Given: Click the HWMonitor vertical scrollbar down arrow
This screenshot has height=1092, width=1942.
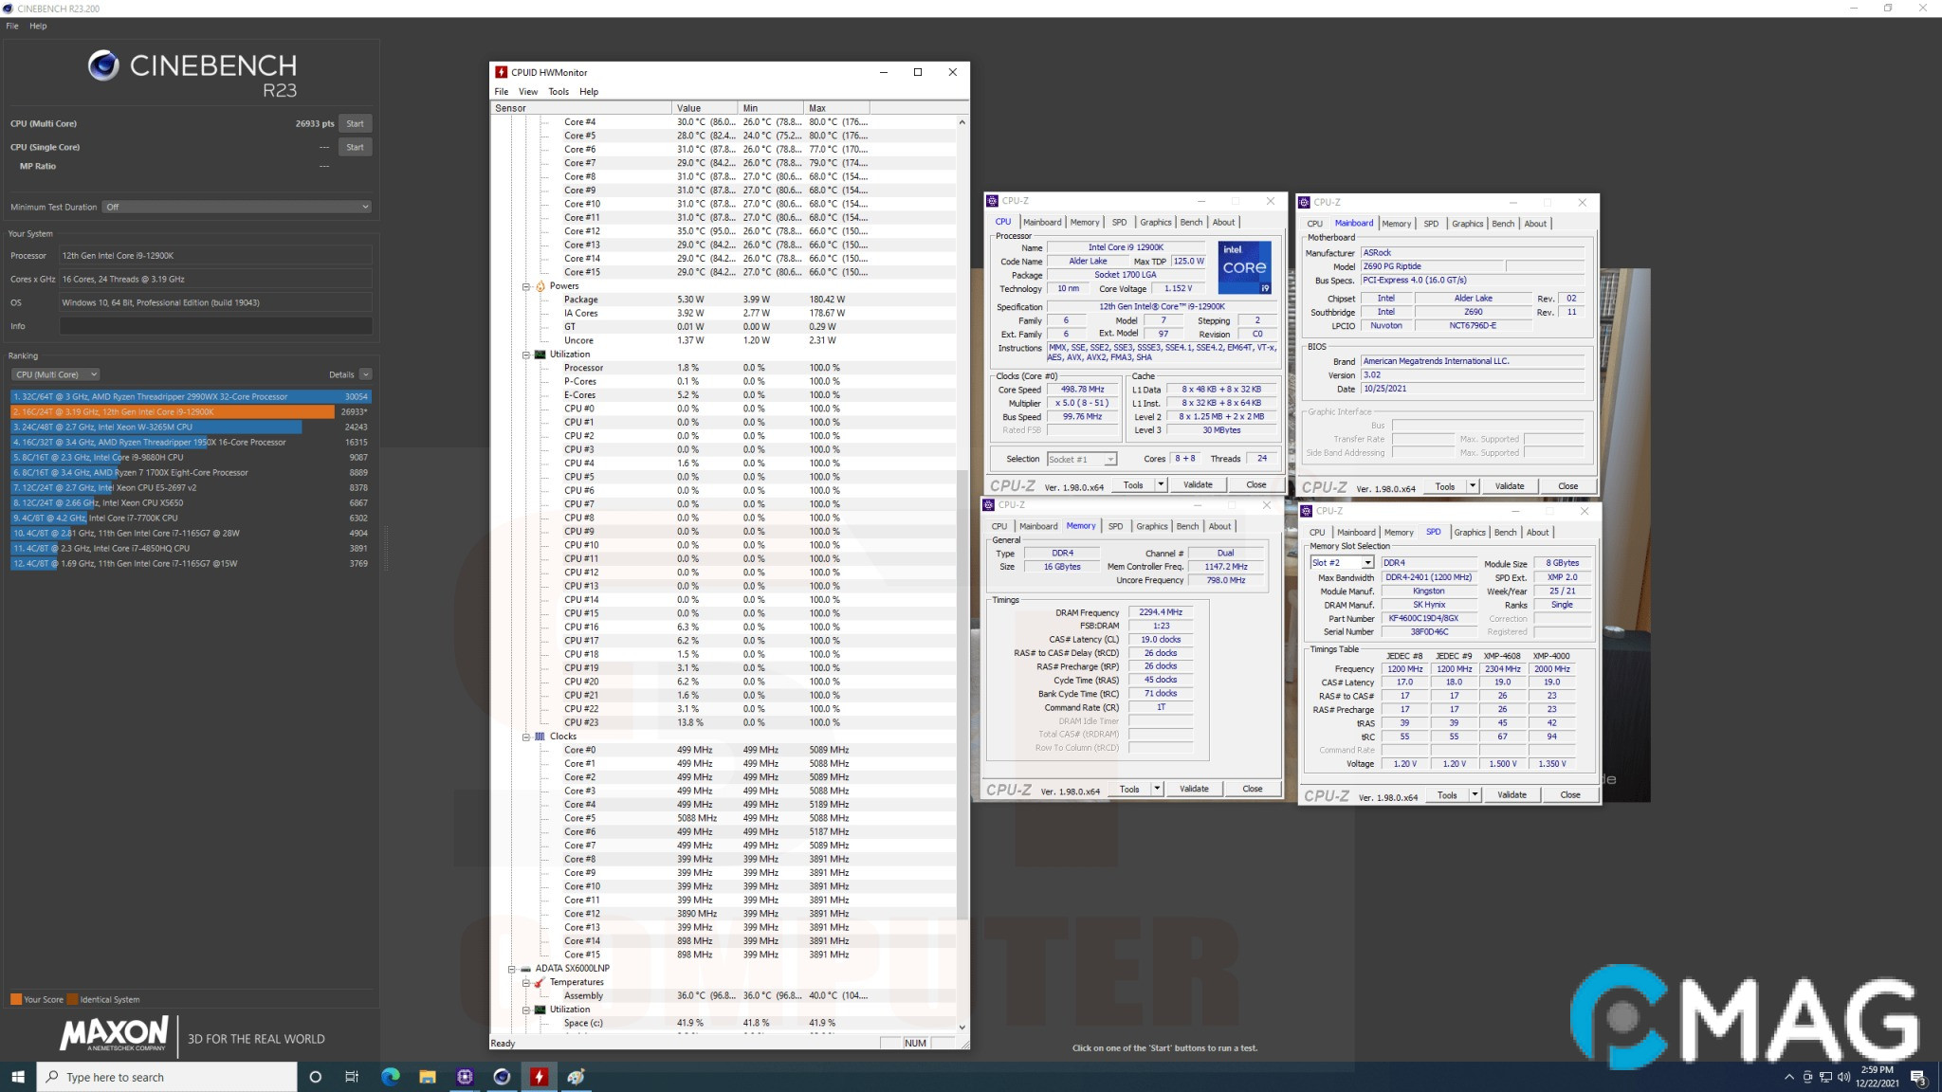Looking at the screenshot, I should click(962, 1027).
